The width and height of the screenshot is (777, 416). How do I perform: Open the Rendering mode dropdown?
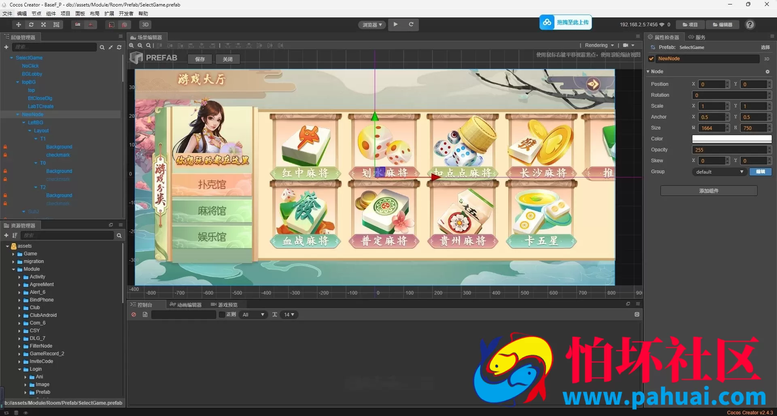pos(599,45)
